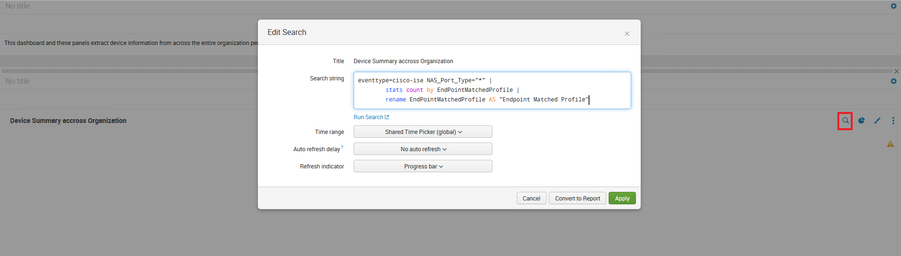Click the Edit Search dialog heading
Viewport: 901px width, 256px height.
click(287, 33)
